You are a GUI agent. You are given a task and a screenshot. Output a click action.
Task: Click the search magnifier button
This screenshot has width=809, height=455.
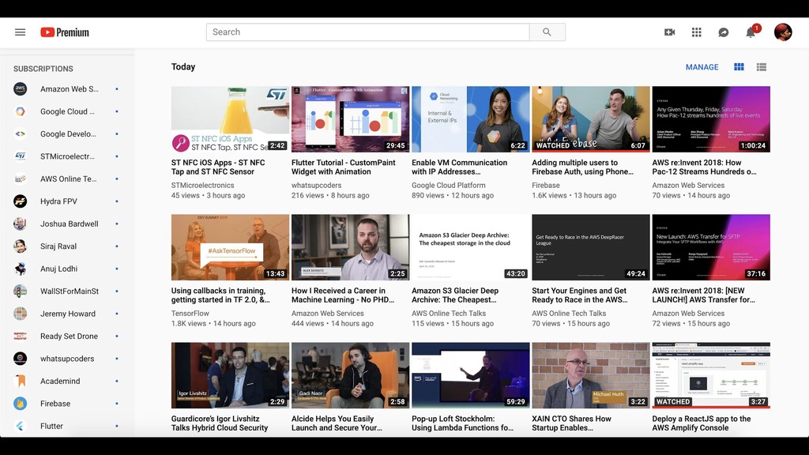pos(547,32)
